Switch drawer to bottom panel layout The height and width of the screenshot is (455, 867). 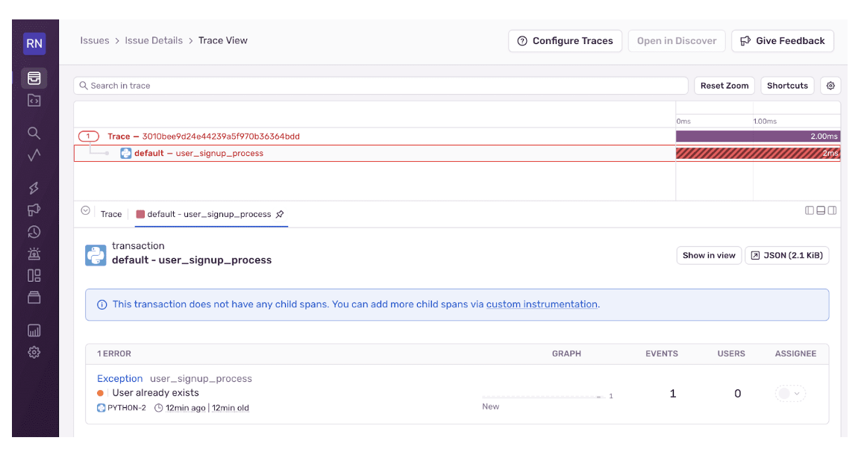pyautogui.click(x=819, y=210)
